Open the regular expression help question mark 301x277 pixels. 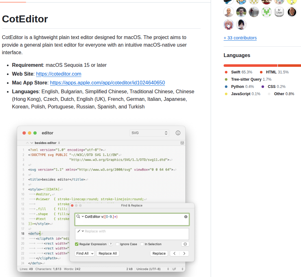pos(111,244)
